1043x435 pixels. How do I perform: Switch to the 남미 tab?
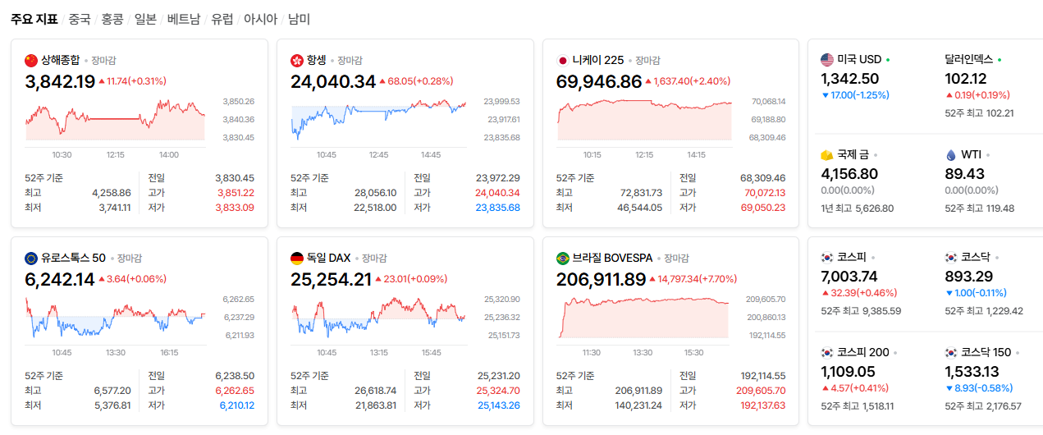(x=299, y=19)
